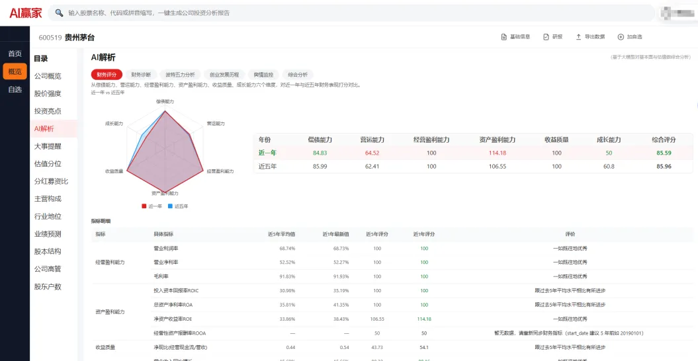The width and height of the screenshot is (698, 361).
Task: Click the AI赢家 logo
Action: pos(26,13)
